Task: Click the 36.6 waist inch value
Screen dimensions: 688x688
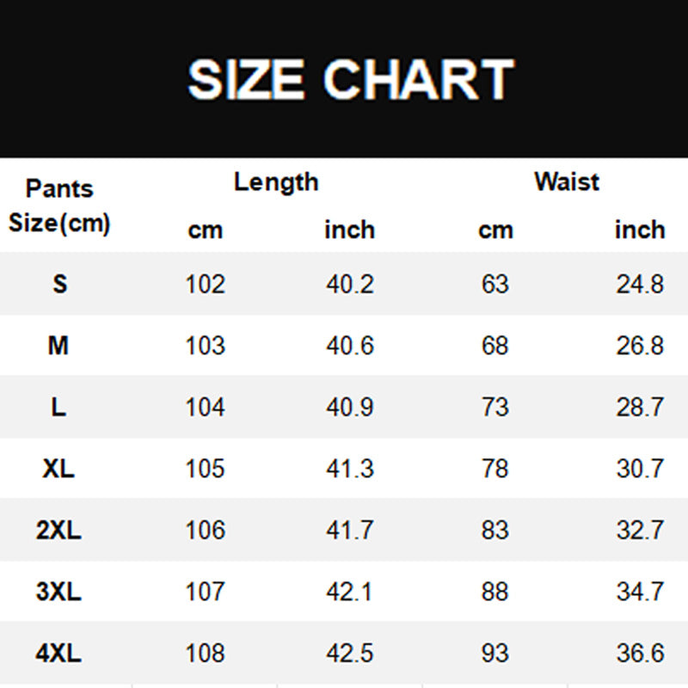Action: 640,653
